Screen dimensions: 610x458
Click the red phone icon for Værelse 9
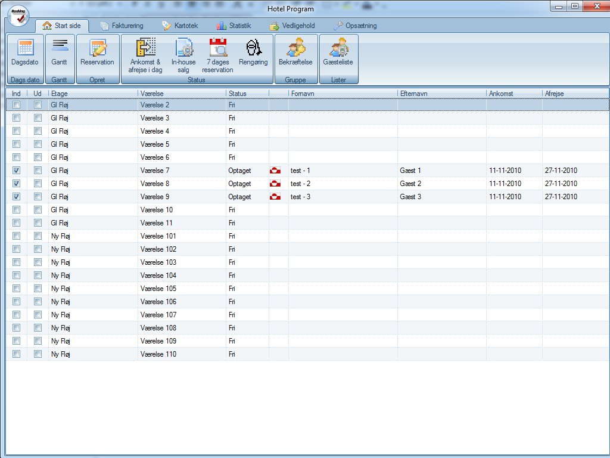[275, 197]
